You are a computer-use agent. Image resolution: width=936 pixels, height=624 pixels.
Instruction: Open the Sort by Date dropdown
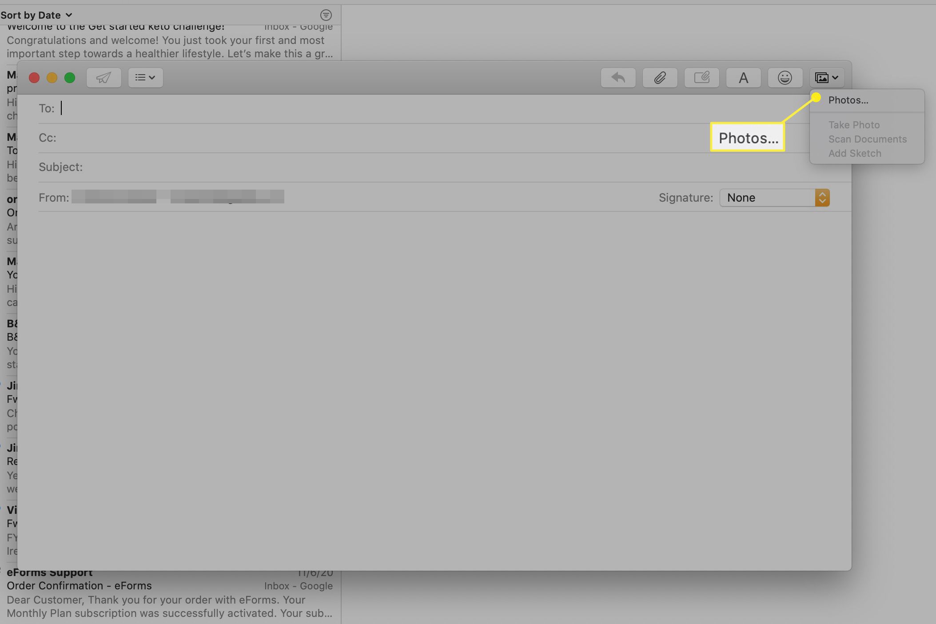click(36, 15)
